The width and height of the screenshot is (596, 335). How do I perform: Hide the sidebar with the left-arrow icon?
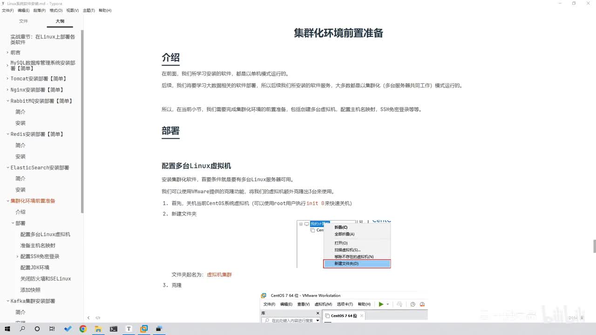(x=88, y=318)
